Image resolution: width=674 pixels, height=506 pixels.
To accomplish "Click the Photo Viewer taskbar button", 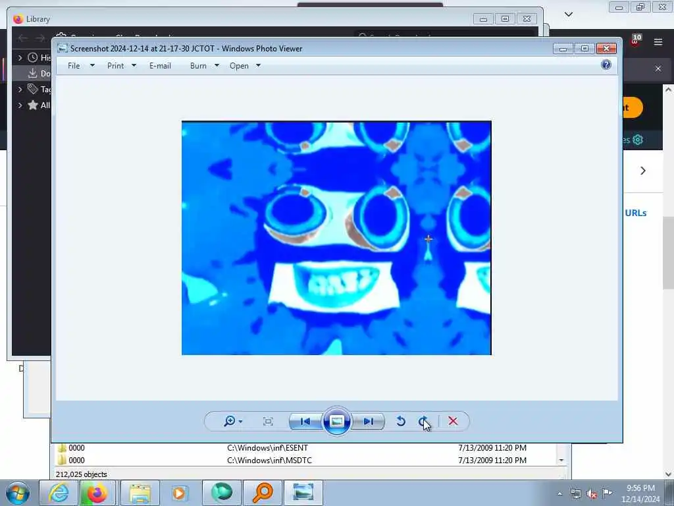I will coord(303,493).
